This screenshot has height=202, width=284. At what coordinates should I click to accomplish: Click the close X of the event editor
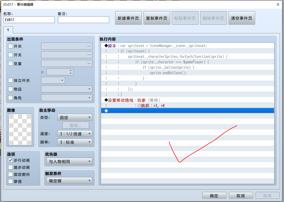click(278, 4)
